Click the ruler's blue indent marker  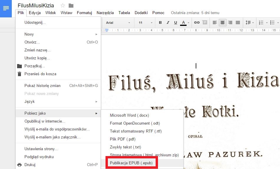107,30
